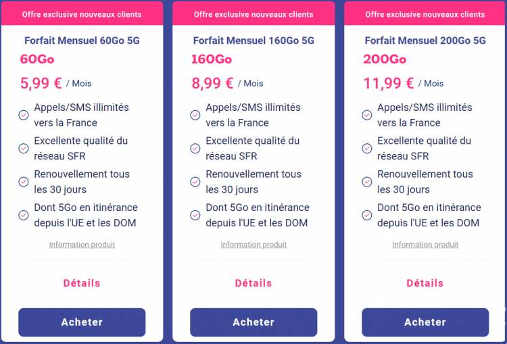
Task: Expand Détails for the 60Go plan
Action: click(x=82, y=283)
